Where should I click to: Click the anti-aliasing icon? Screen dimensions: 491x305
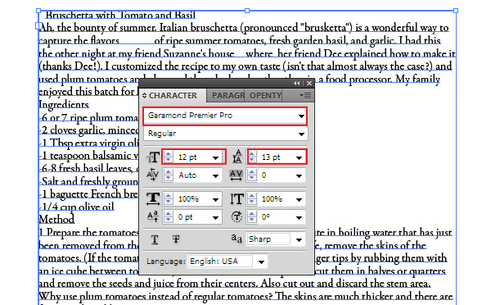[236, 239]
